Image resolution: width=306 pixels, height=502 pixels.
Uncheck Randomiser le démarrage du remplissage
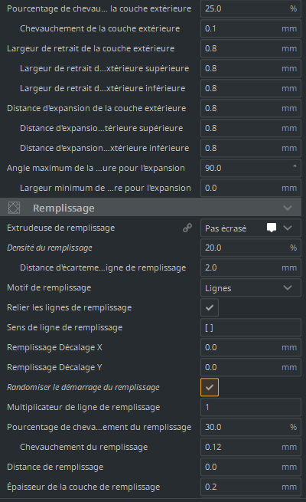210,387
